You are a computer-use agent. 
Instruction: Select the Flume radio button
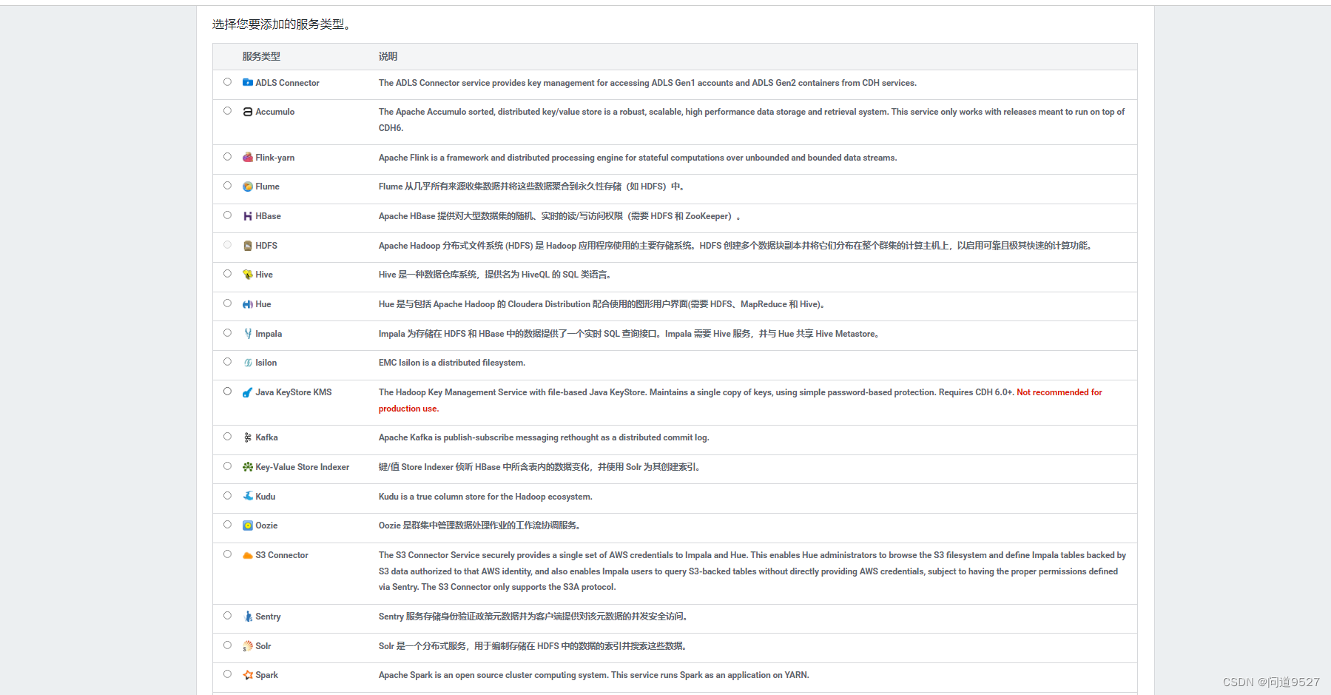[x=227, y=186]
